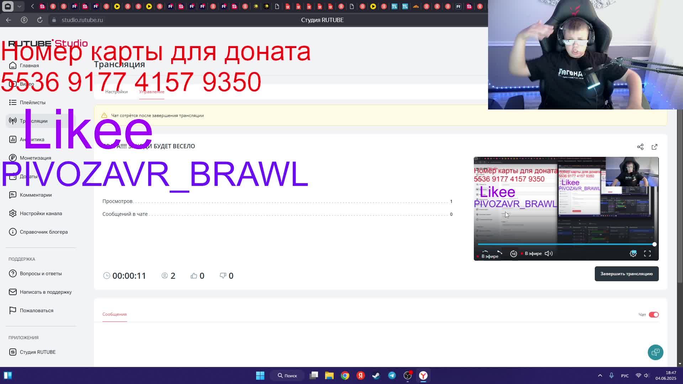The width and height of the screenshot is (683, 384).
Task: Click the taskbar Поиск search box
Action: click(287, 375)
